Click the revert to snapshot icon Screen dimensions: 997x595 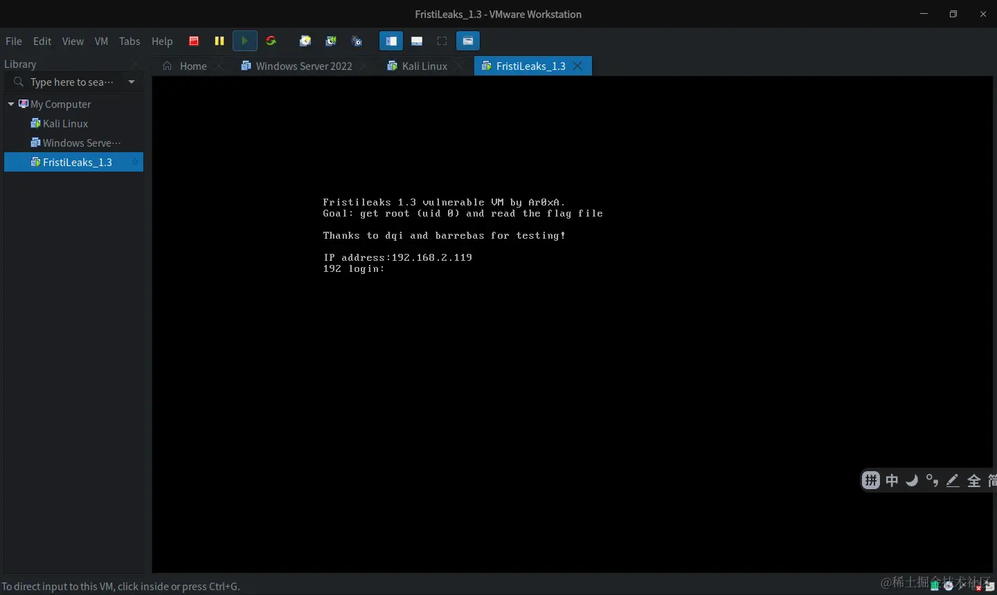pyautogui.click(x=331, y=41)
